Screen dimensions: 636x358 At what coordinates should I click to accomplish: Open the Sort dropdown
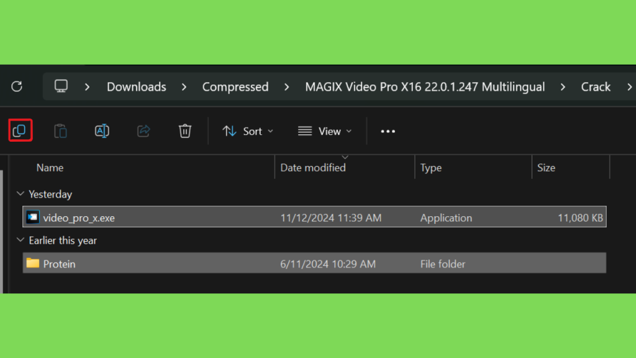(x=248, y=131)
